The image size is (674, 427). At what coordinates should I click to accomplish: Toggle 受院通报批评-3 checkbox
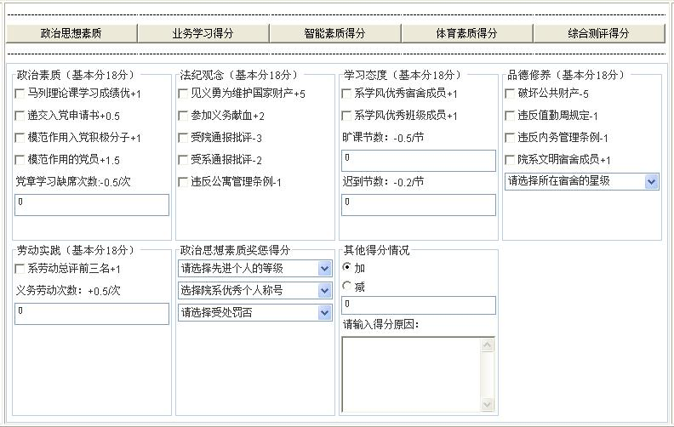tap(183, 138)
